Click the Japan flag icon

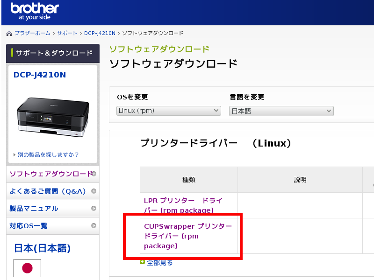tap(27, 268)
